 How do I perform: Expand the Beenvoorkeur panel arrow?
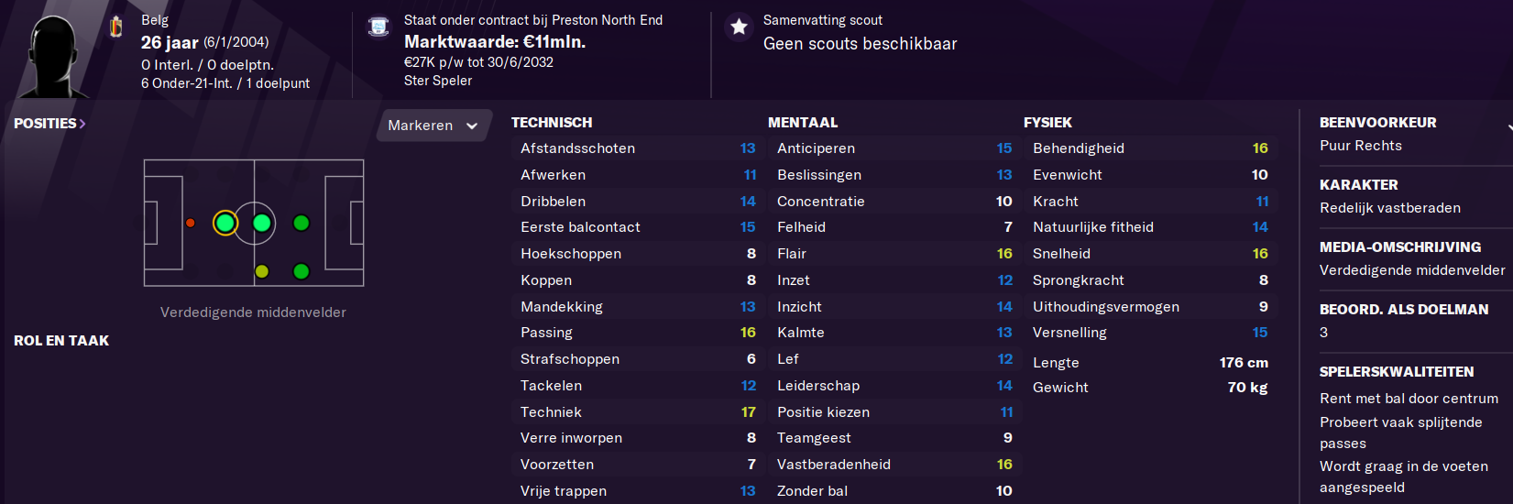(1509, 127)
